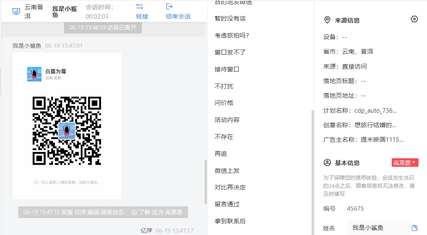Screen dimensions: 427x235
Task: Click the chat panel vertical scrollbar
Action: coord(206,182)
